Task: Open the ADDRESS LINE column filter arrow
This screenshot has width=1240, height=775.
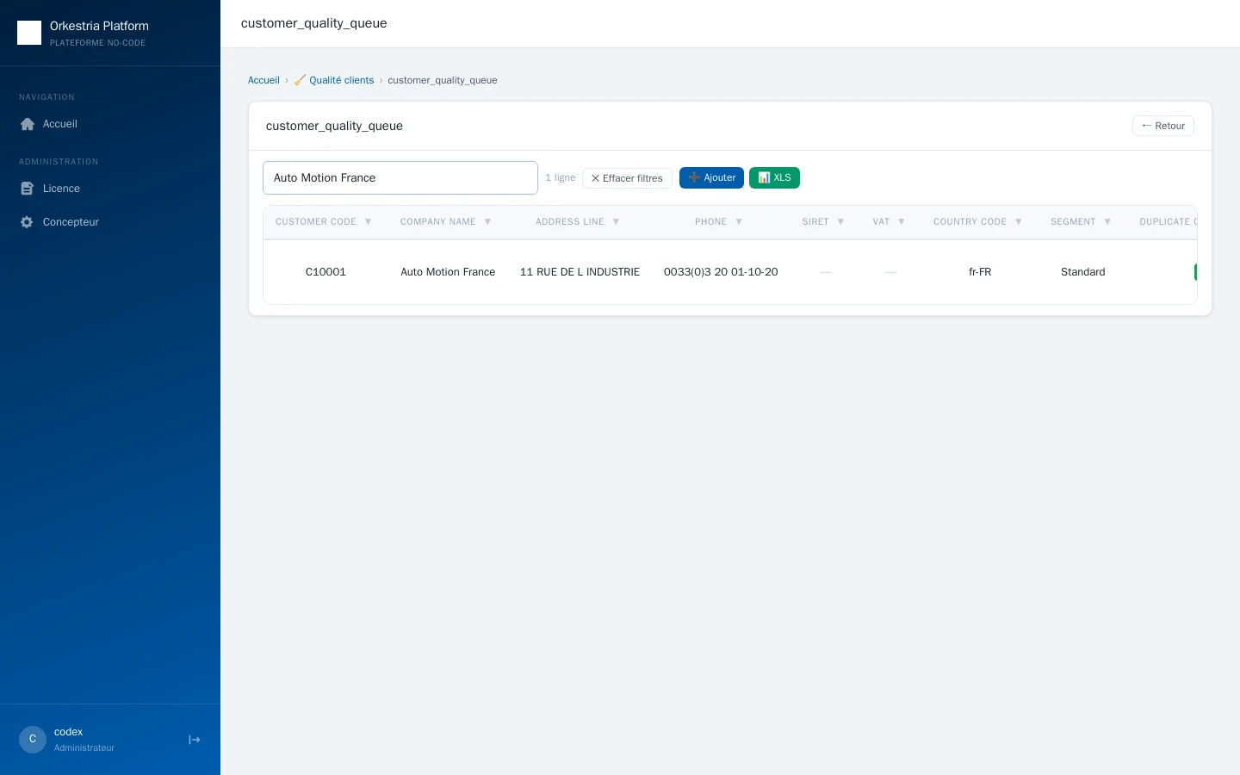Action: coord(616,222)
